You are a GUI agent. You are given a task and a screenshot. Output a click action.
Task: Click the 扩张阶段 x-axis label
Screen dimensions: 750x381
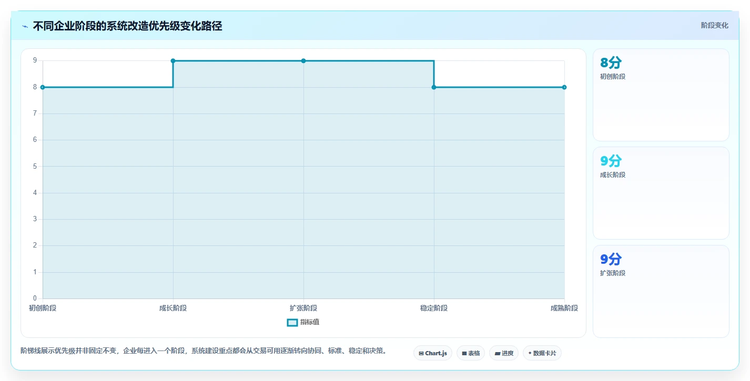303,308
